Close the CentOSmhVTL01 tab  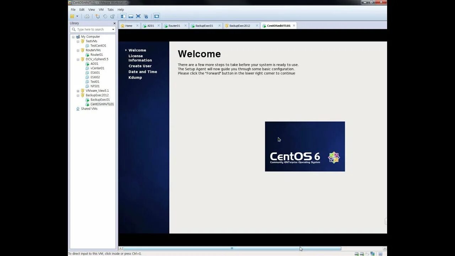point(294,26)
